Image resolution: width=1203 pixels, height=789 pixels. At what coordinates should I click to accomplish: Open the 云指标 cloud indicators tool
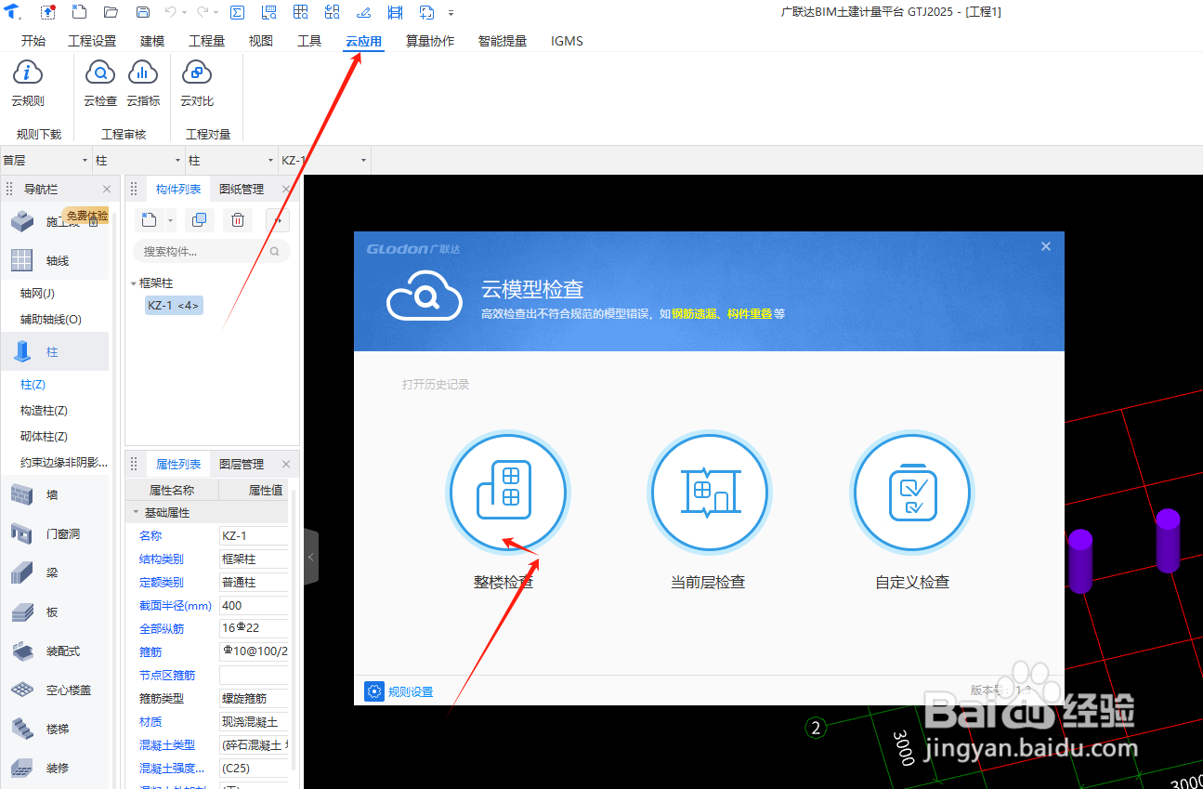pos(143,72)
